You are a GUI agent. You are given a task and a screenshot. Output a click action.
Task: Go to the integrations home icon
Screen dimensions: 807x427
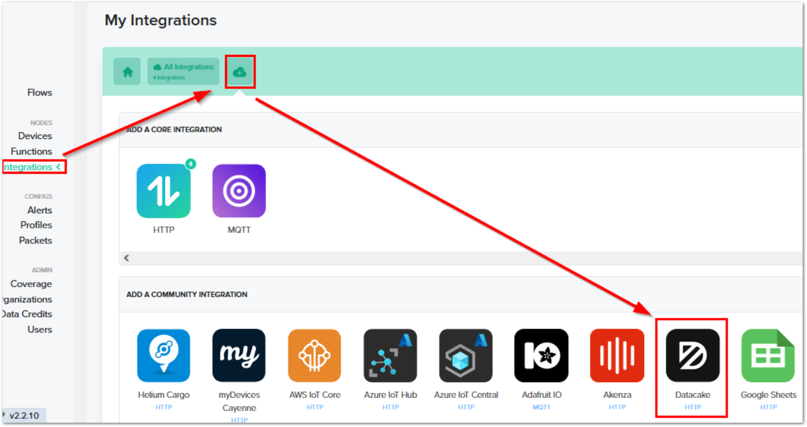pyautogui.click(x=127, y=72)
